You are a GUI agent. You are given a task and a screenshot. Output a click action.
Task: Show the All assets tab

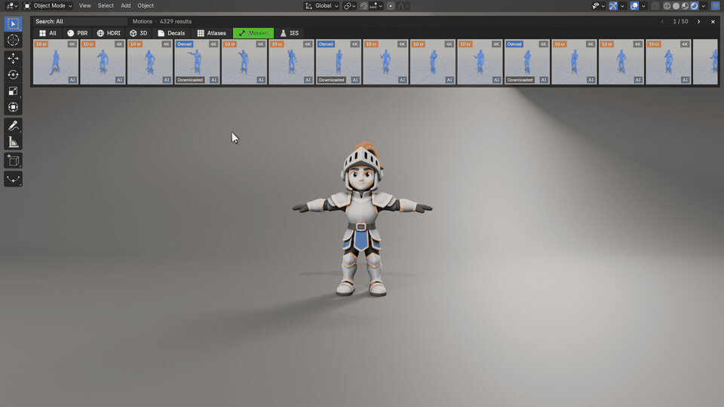tap(48, 33)
